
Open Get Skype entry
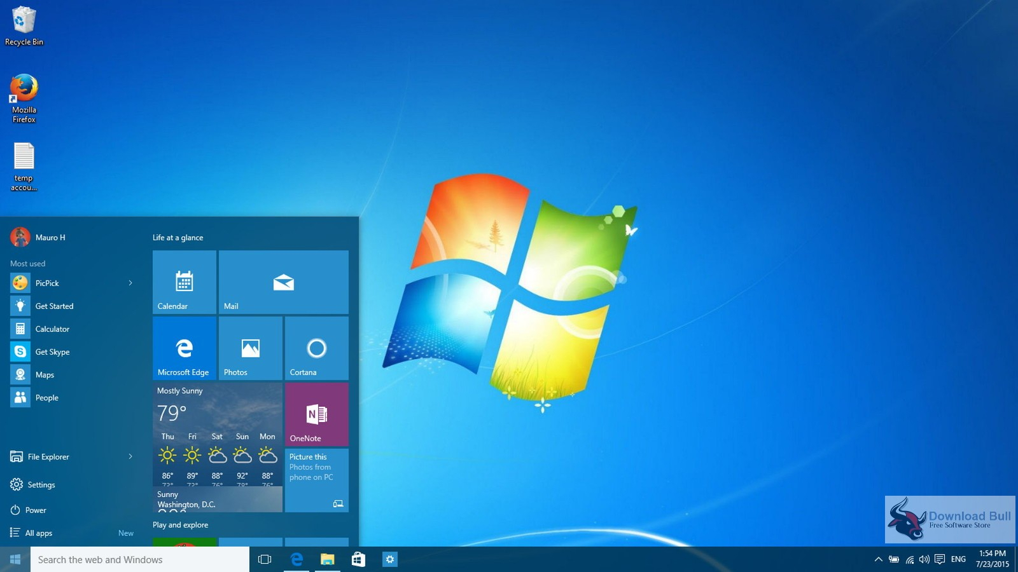[73, 352]
